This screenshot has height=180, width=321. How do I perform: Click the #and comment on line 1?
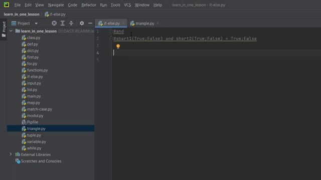pyautogui.click(x=118, y=31)
